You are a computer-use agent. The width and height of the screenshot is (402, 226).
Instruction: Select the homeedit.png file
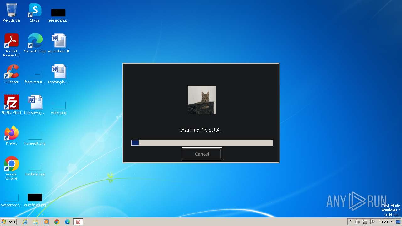click(x=35, y=139)
